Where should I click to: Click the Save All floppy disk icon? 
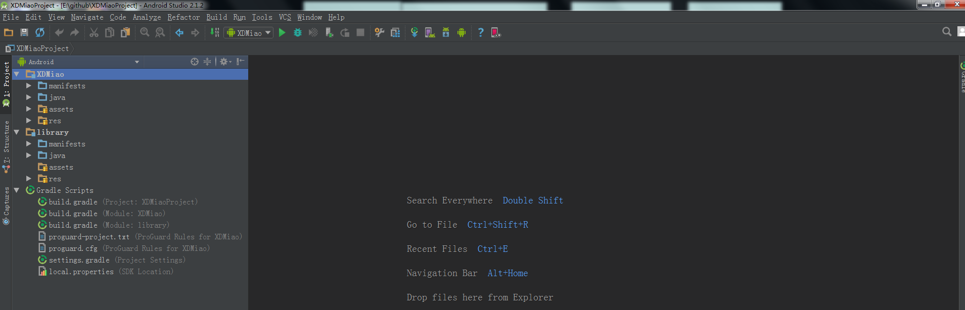coord(24,33)
